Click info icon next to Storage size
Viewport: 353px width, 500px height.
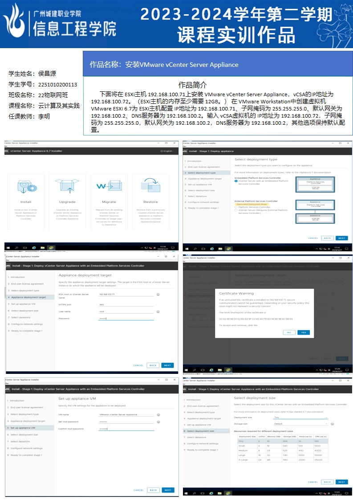coord(332,424)
